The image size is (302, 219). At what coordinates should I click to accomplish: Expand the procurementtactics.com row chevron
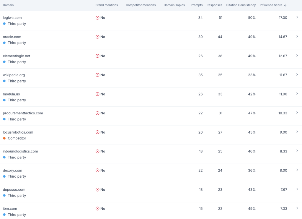[297, 113]
